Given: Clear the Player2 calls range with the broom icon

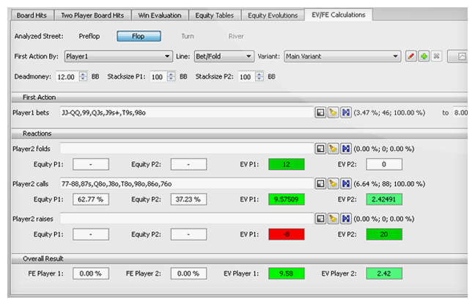Looking at the screenshot, I should point(333,184).
